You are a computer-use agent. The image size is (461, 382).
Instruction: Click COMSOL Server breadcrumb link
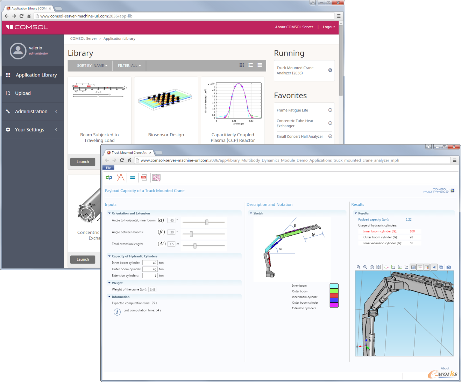[84, 39]
